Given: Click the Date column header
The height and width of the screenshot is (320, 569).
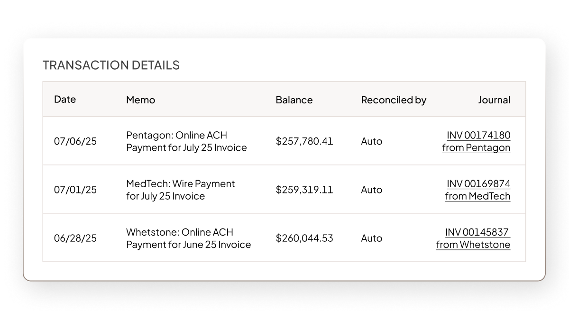Looking at the screenshot, I should (x=65, y=100).
